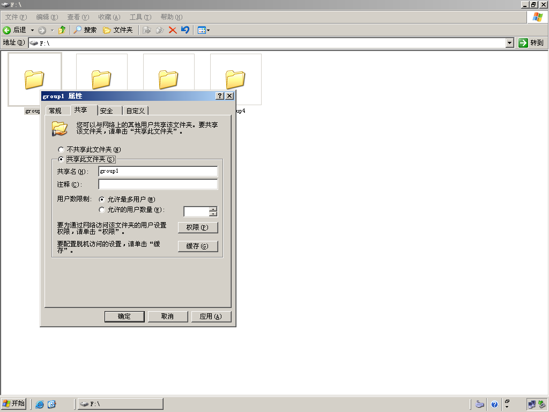Click the 权限(P) permissions button
Screen dimensions: 549x412
[x=198, y=227]
